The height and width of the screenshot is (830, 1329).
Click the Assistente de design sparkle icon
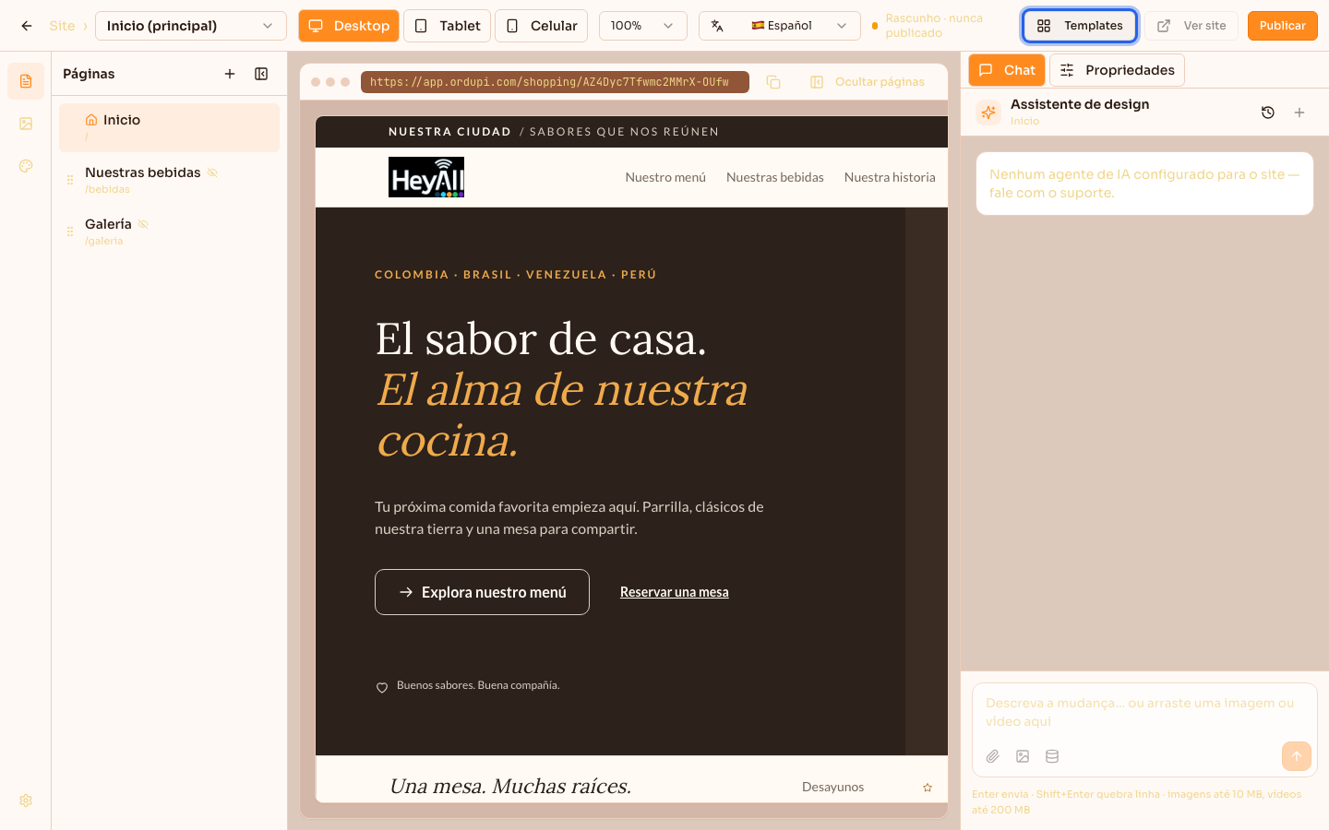tap(988, 113)
